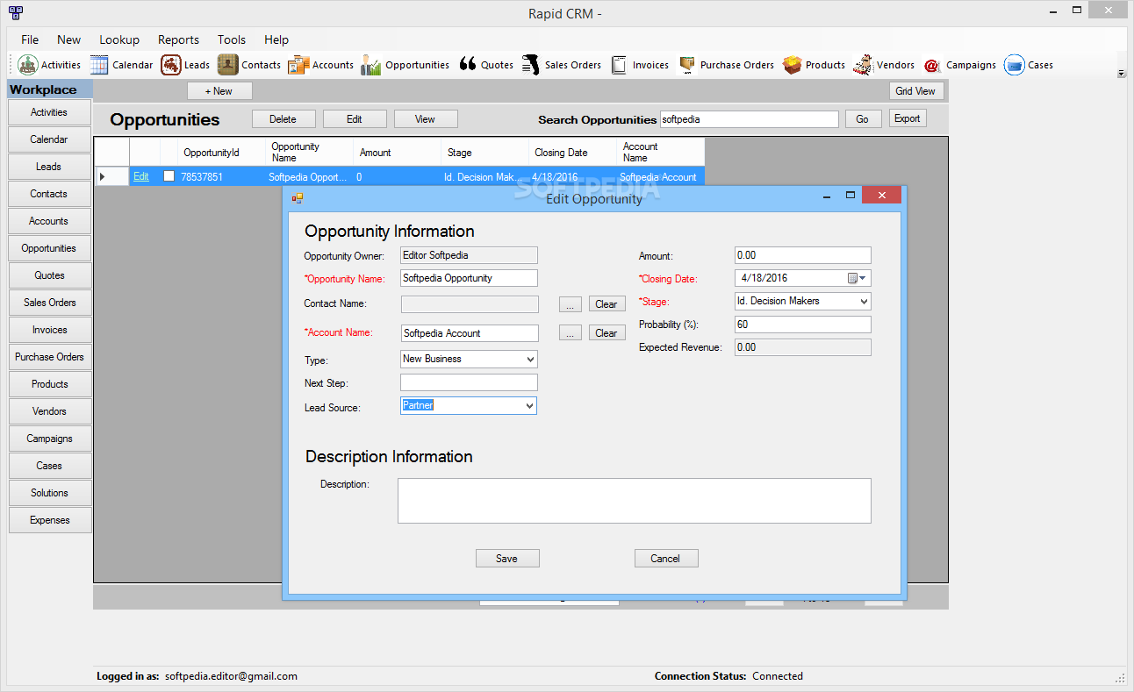
Task: Open Cases in the Workplace sidebar
Action: coord(49,466)
